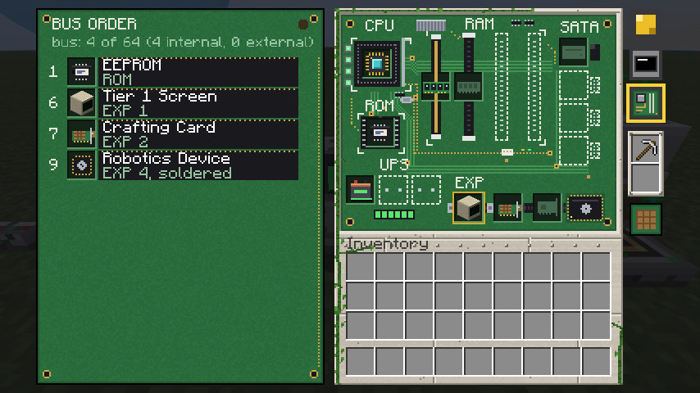Click the CPU chip in the CPU slot
Image resolution: width=700 pixels, height=393 pixels.
tap(377, 63)
